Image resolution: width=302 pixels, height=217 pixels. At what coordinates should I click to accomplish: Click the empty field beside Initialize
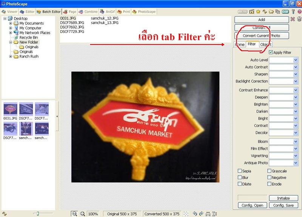click(252, 198)
